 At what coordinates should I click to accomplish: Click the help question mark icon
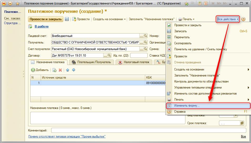pos(243,19)
